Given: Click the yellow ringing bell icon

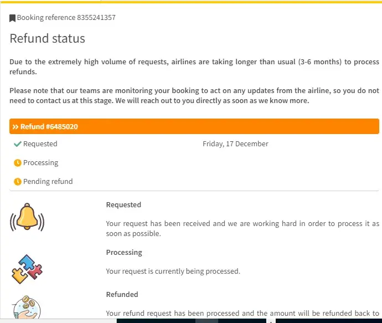Looking at the screenshot, I should click(x=27, y=218).
